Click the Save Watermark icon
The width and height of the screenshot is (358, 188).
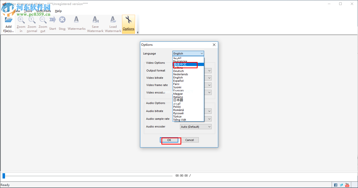pos(95,20)
